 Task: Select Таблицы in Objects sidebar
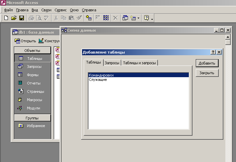[33, 59]
